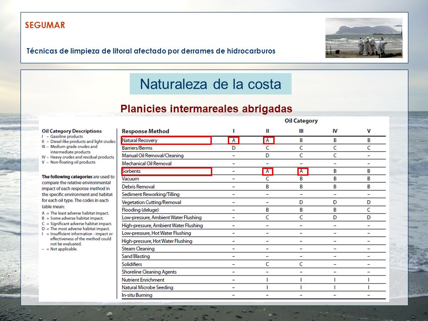
Task: Click legend line 'Heavy crudes and residual products'
Action: pos(82,157)
